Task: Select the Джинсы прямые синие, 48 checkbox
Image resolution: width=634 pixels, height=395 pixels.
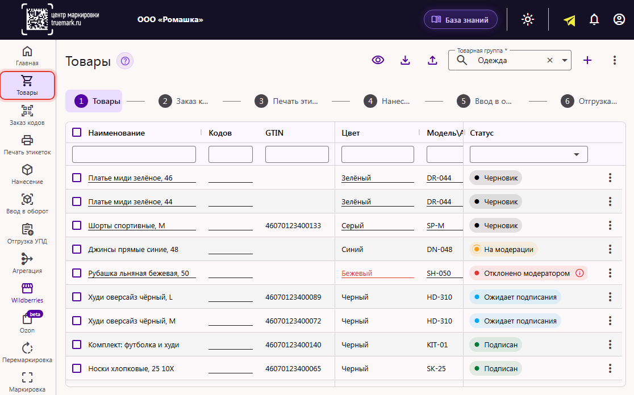Action: pos(77,249)
